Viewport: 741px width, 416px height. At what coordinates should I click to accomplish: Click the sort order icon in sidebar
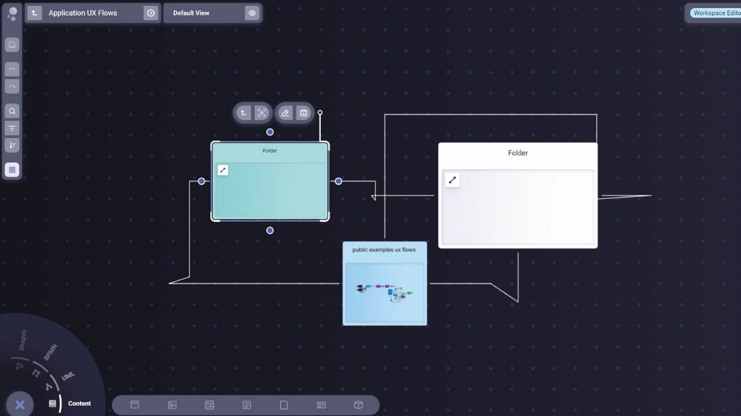pos(12,145)
